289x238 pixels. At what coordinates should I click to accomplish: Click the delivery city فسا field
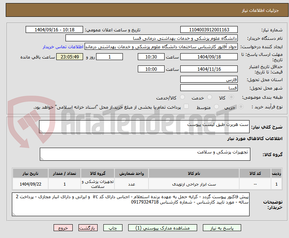(209, 88)
